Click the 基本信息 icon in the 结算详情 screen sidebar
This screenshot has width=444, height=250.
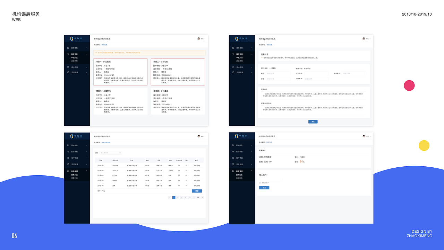coord(233,145)
